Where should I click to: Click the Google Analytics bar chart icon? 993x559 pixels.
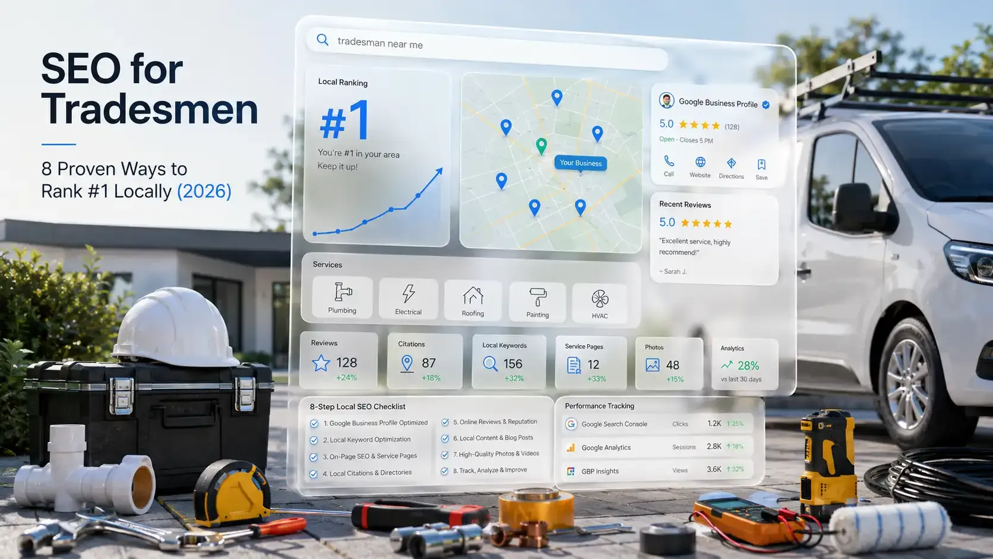point(571,447)
